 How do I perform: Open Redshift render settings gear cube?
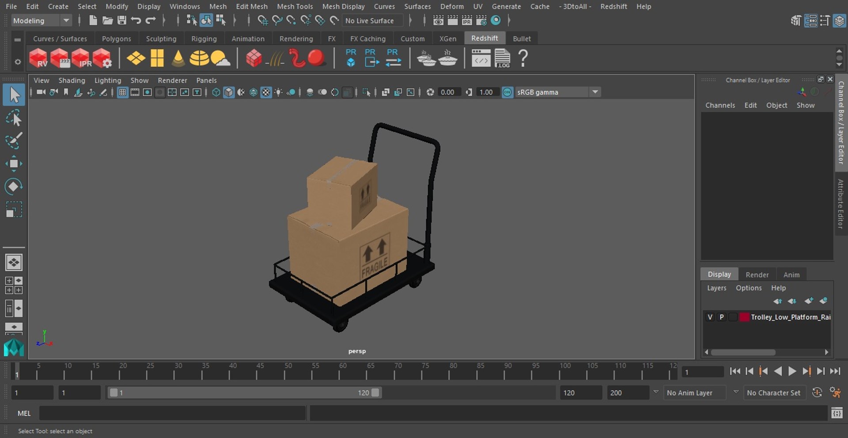click(x=102, y=58)
